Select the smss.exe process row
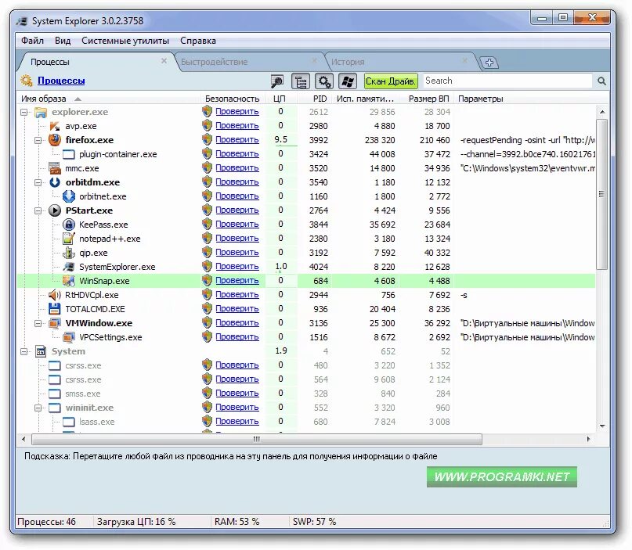The height and width of the screenshot is (550, 632). (306, 394)
